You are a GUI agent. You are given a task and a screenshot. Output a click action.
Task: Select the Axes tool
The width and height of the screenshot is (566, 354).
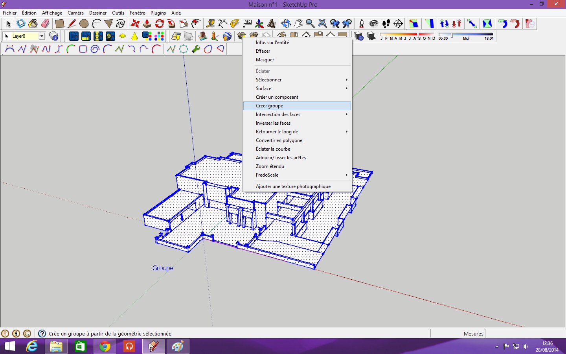[x=259, y=24]
